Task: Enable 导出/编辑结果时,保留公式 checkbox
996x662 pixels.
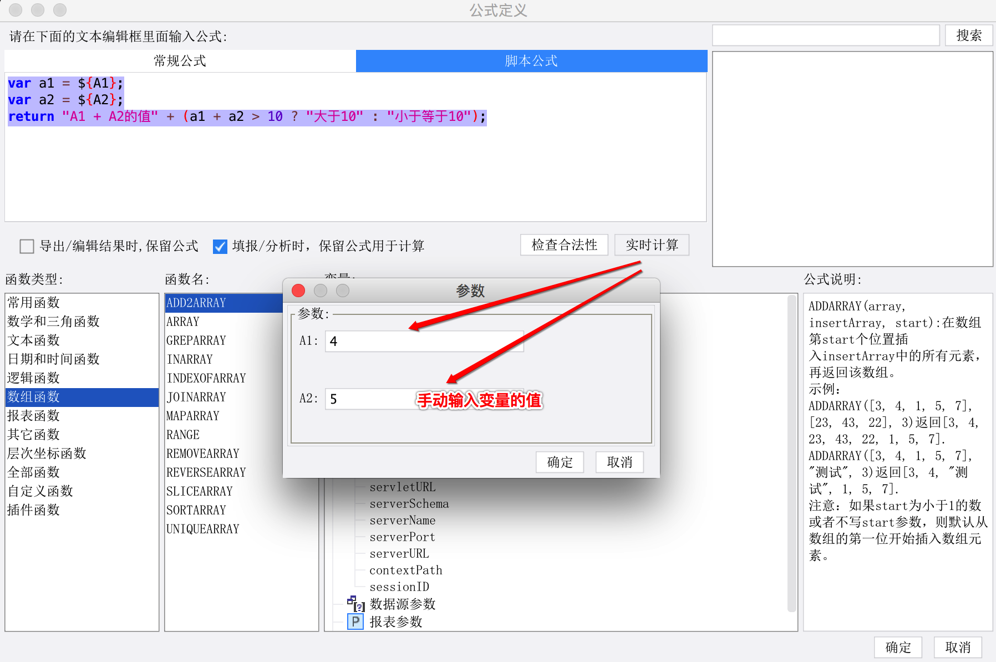Action: pos(27,246)
